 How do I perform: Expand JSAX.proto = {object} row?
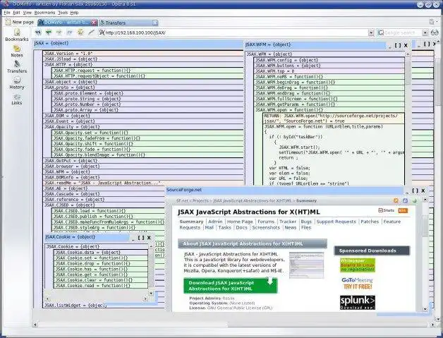point(143,87)
